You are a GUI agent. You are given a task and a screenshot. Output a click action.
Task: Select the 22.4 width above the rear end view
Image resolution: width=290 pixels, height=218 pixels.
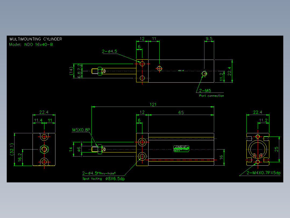[258, 112]
